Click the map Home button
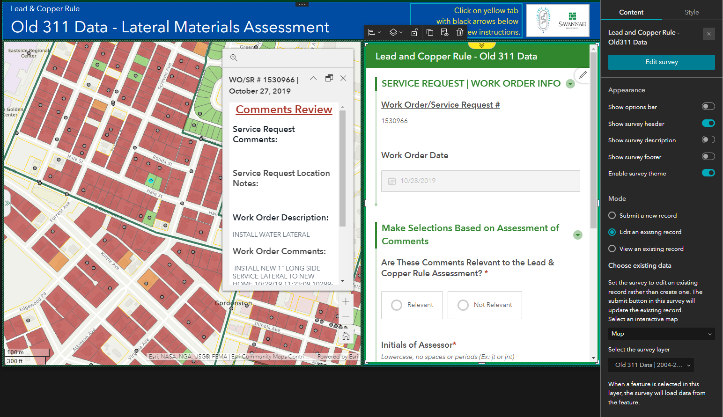Viewport: 723px width, 417px height. click(x=346, y=335)
